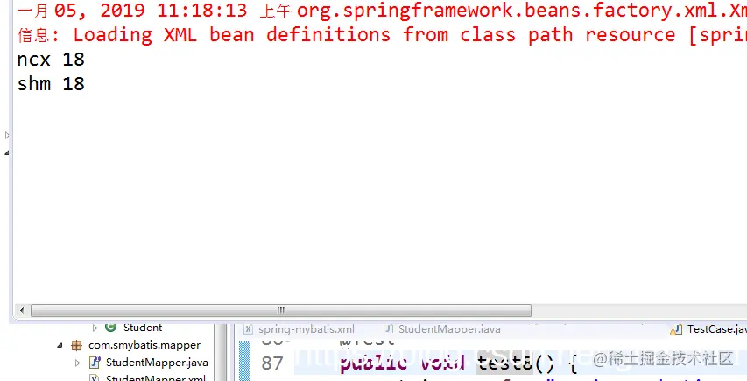Expand the Student class node
This screenshot has width=747, height=381.
pos(95,328)
